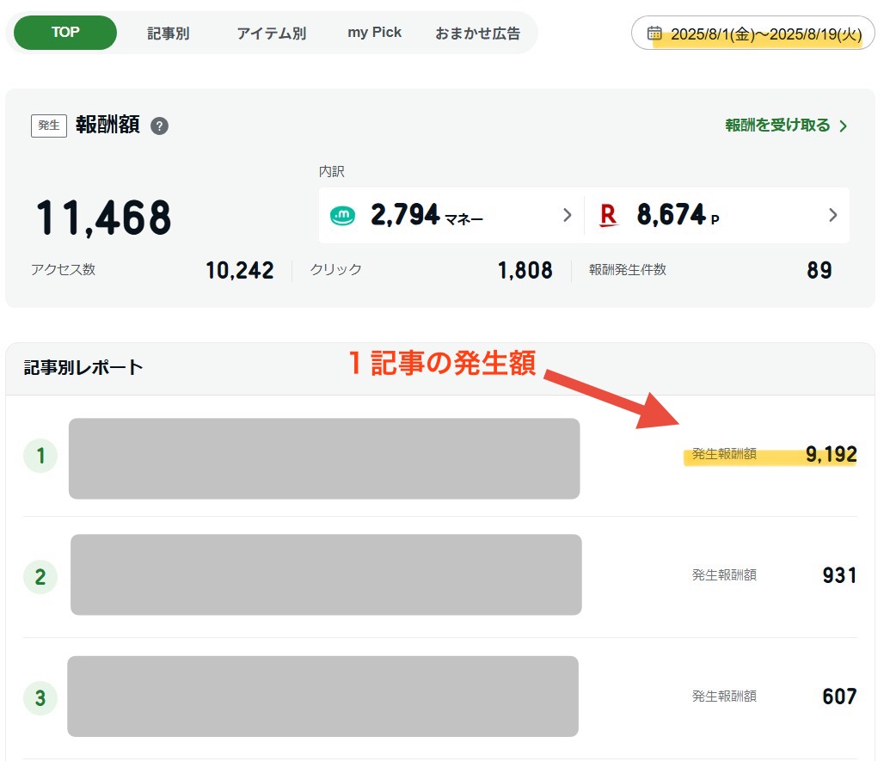The width and height of the screenshot is (890, 761).
Task: Click the 報酬を受け取る link
Action: click(786, 126)
